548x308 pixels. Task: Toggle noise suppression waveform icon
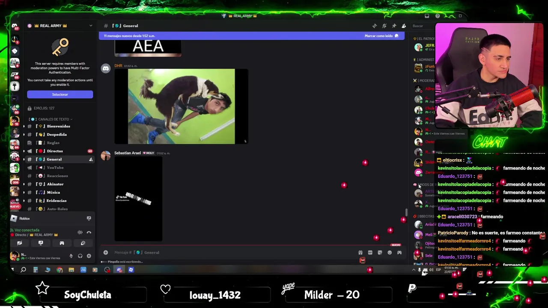click(80, 232)
